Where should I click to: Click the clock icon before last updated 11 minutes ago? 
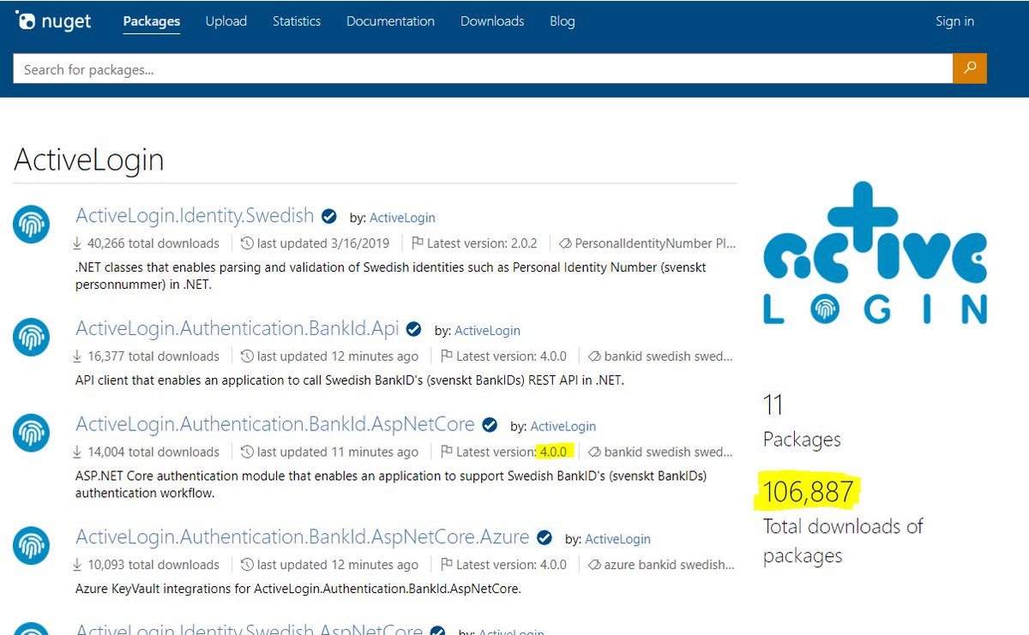point(247,452)
